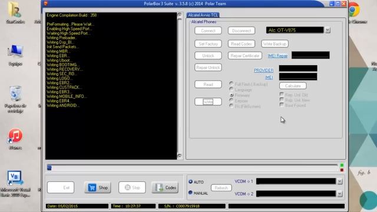Click the IMEI input field
The height and width of the screenshot is (212, 377).
[298, 77]
